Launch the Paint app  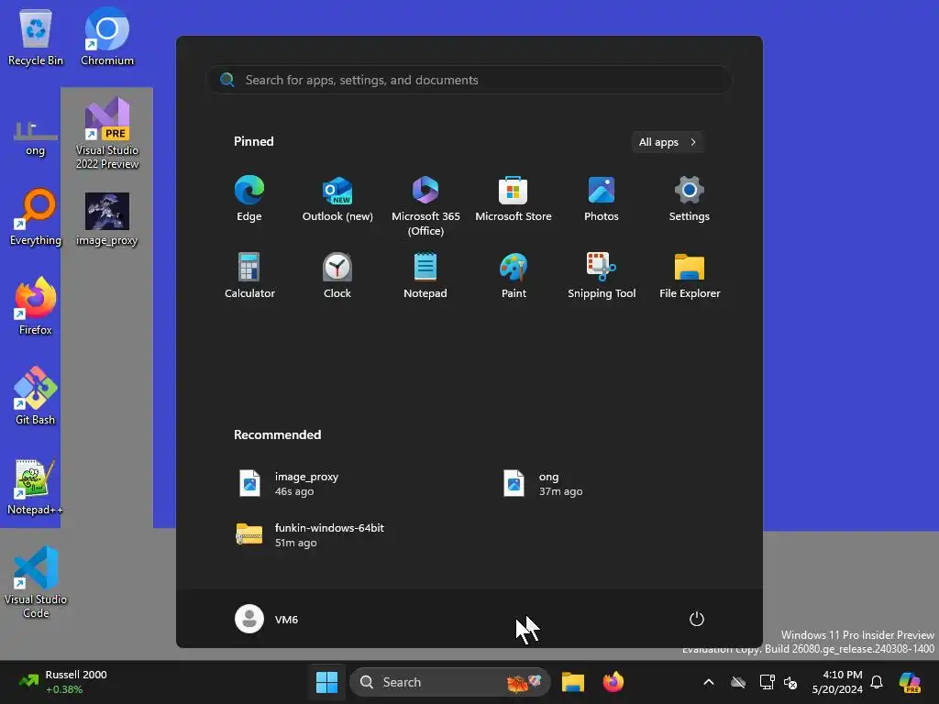coord(514,275)
